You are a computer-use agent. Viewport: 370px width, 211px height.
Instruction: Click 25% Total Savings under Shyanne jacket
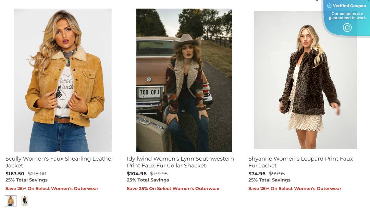(x=269, y=180)
